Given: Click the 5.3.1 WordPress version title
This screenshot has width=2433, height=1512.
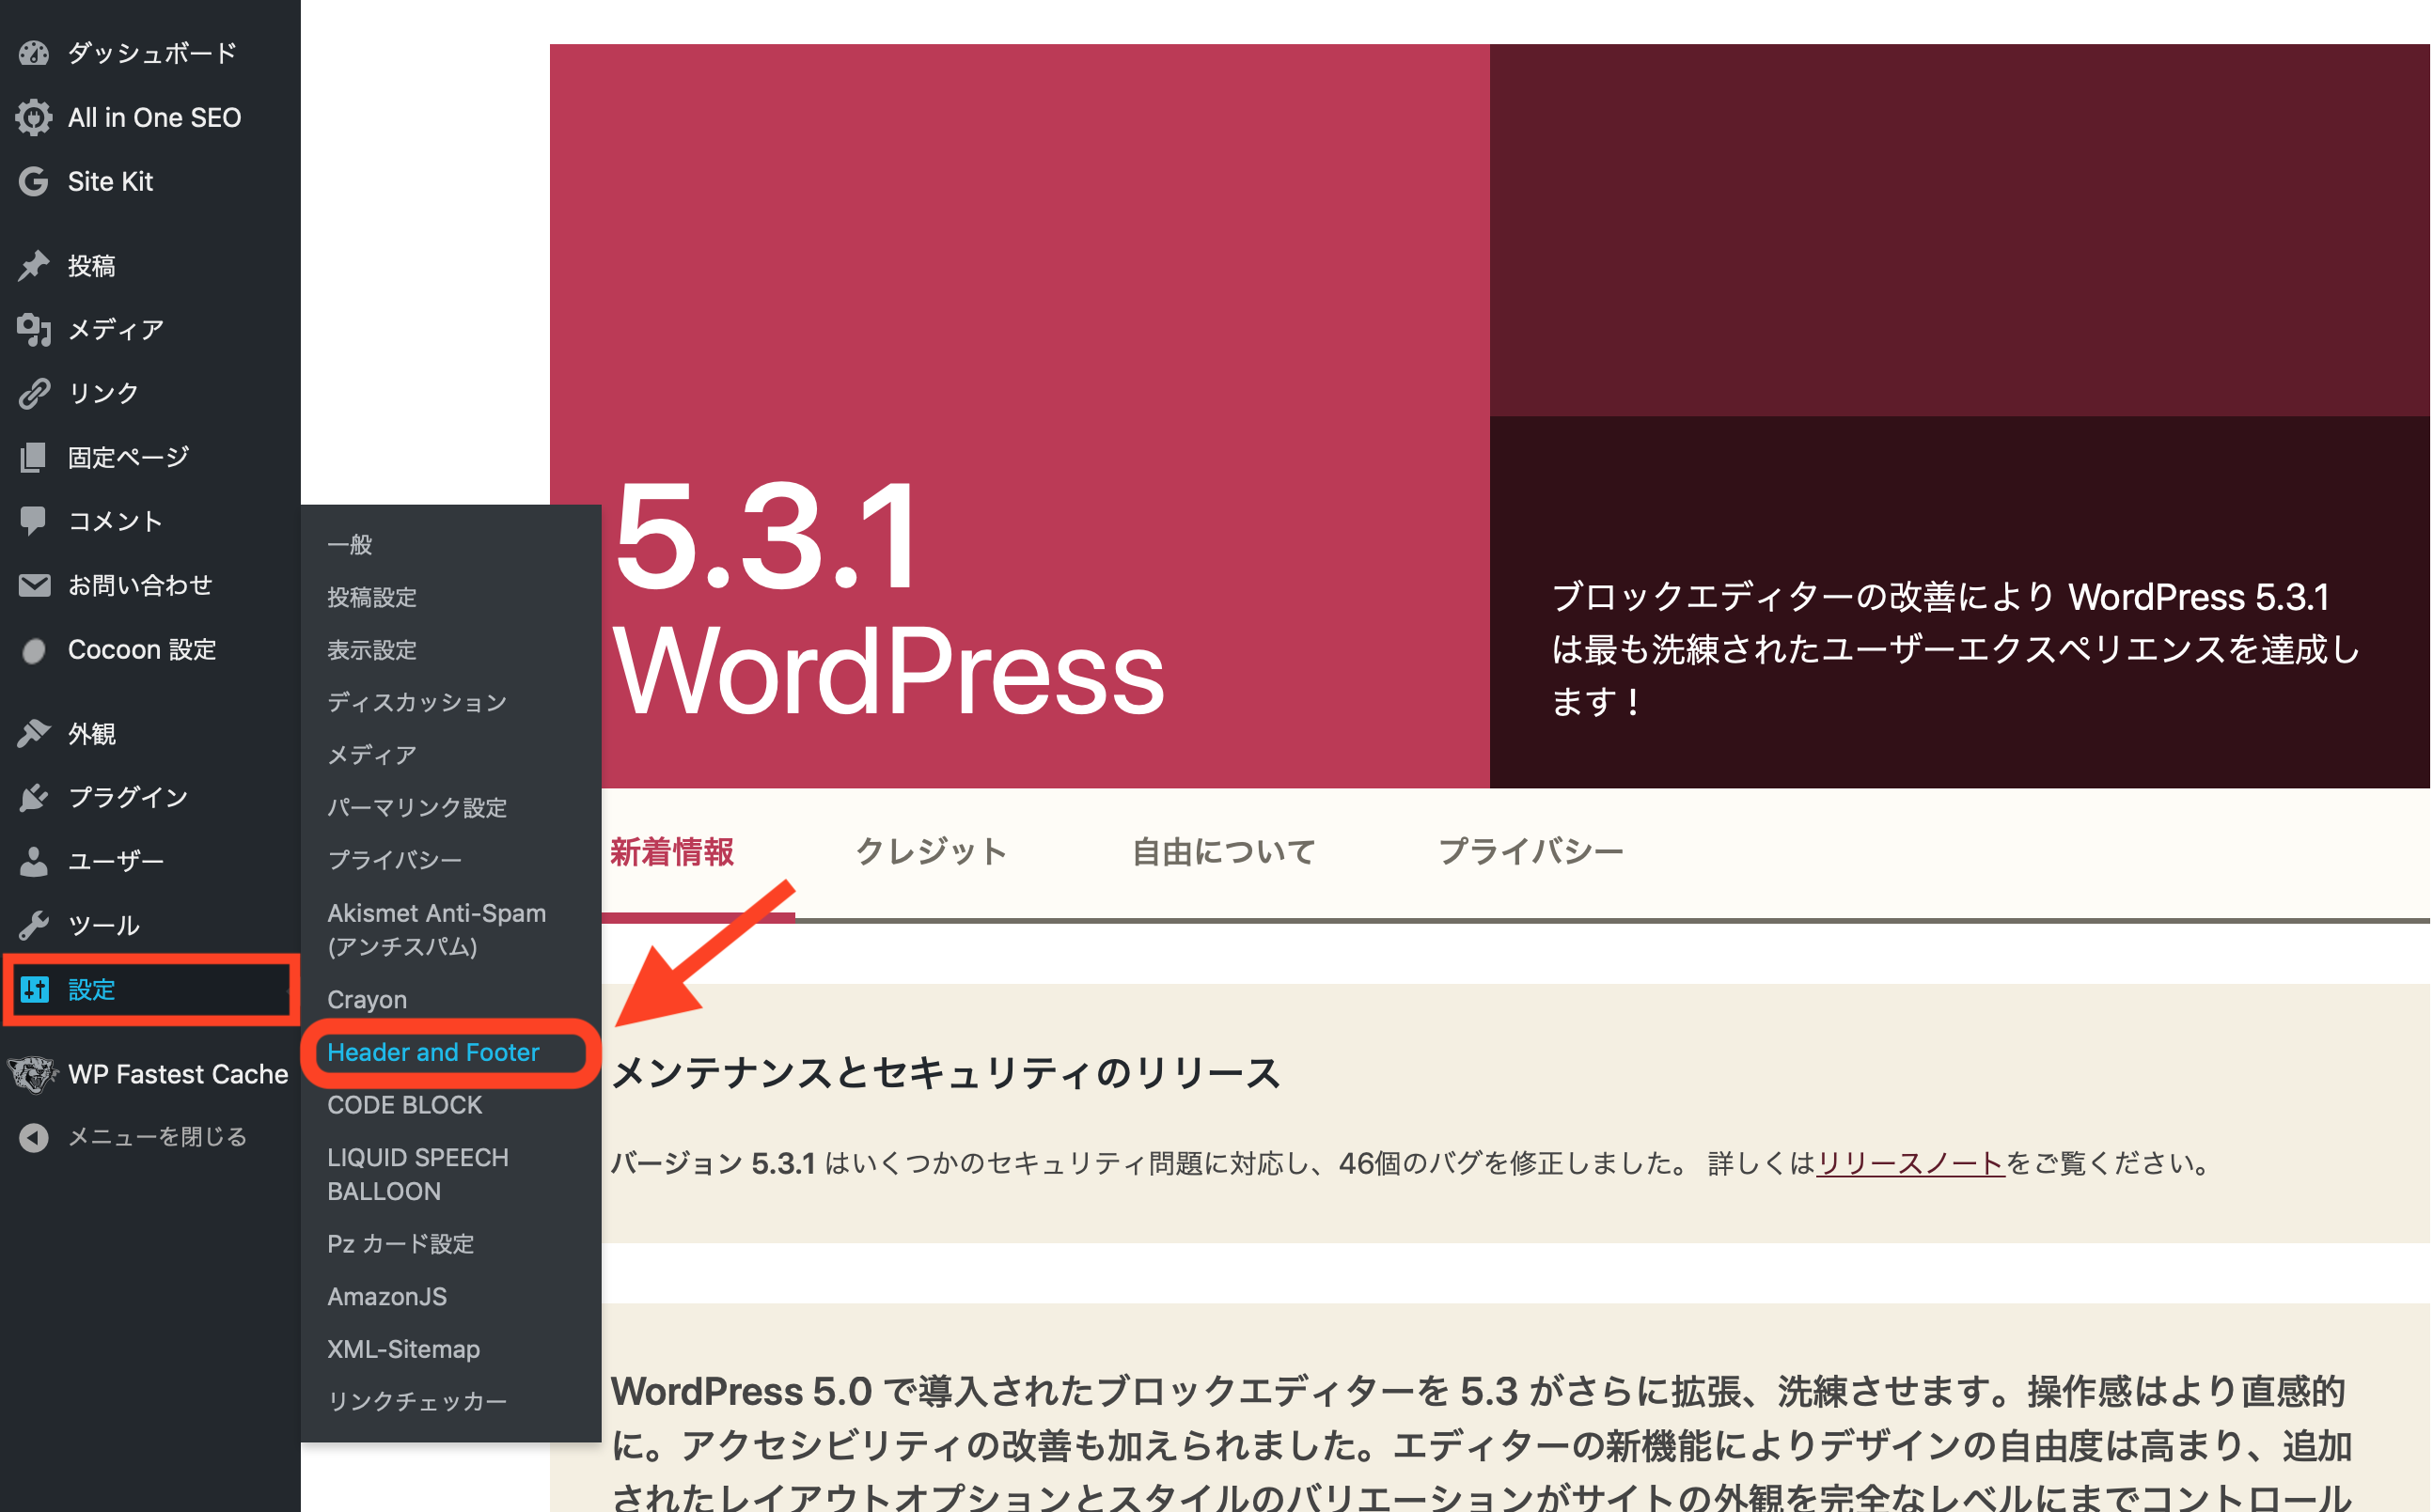Looking at the screenshot, I should pyautogui.click(x=888, y=600).
